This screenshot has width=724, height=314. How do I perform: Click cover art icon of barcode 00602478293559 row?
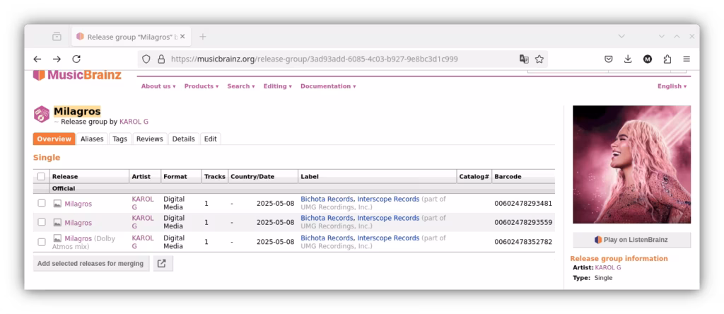tap(57, 222)
